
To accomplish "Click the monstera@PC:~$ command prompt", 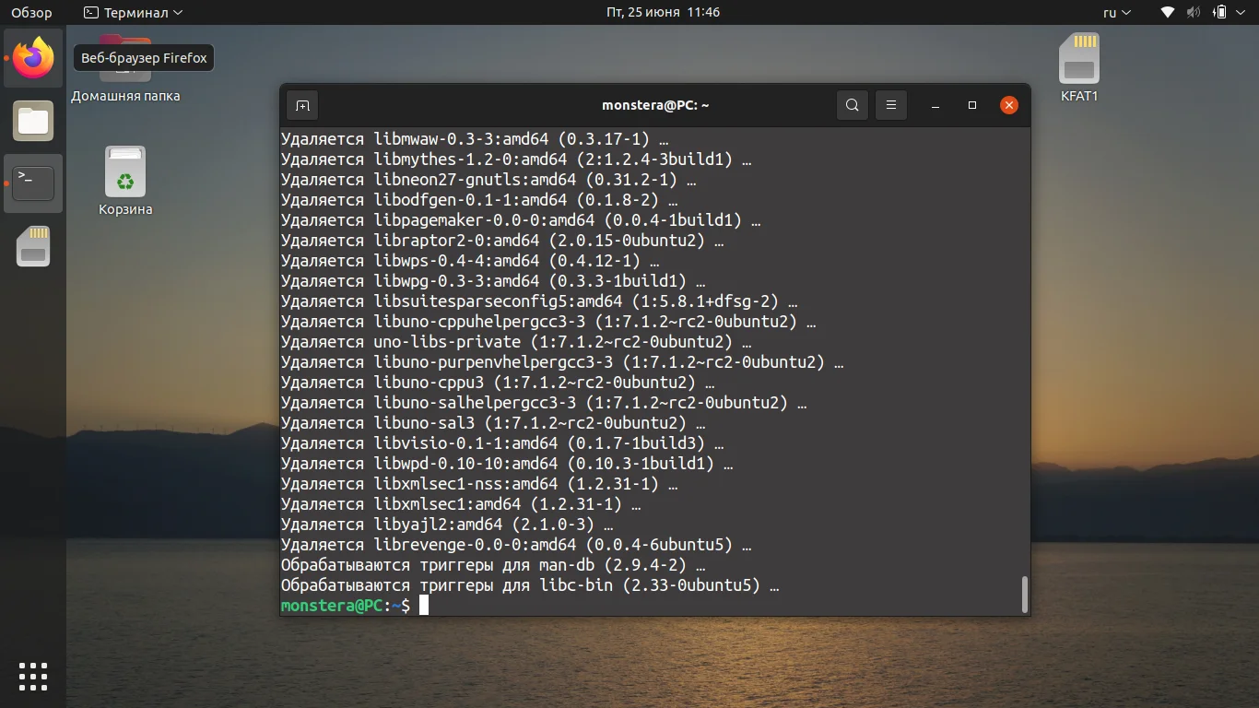I will coord(346,606).
